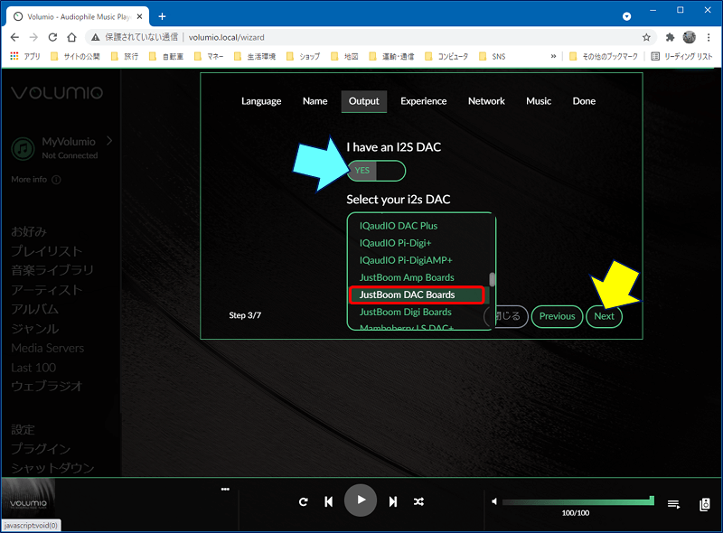
Task: Open 音楽ライブラリ in sidebar
Action: coord(52,270)
